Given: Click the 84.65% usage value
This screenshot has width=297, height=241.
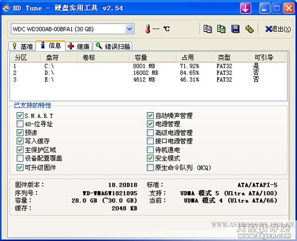Looking at the screenshot, I should [x=189, y=73].
